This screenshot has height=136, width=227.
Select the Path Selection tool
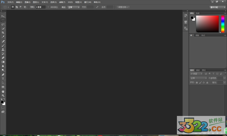click(3, 83)
